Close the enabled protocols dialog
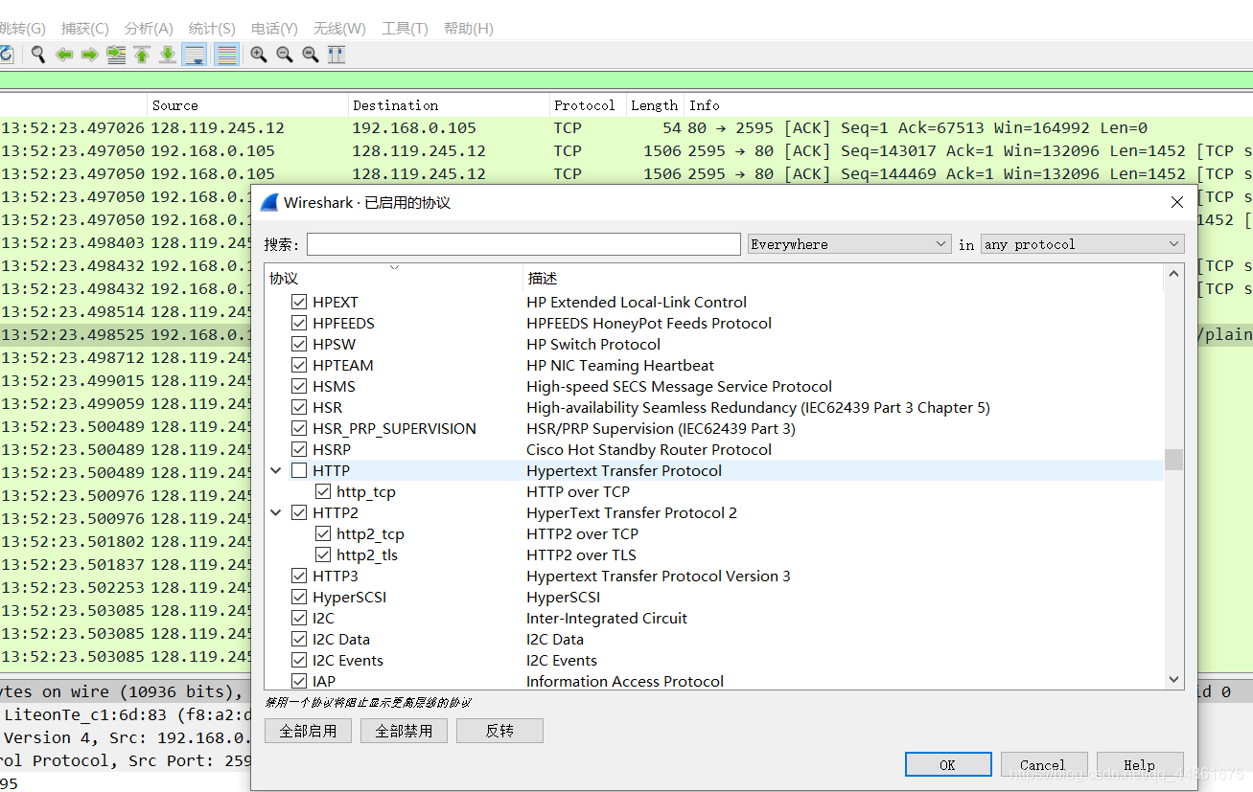Viewport: 1253px width, 792px height. click(1177, 202)
